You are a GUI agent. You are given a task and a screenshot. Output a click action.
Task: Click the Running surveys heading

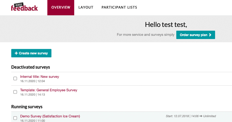coord(27,107)
